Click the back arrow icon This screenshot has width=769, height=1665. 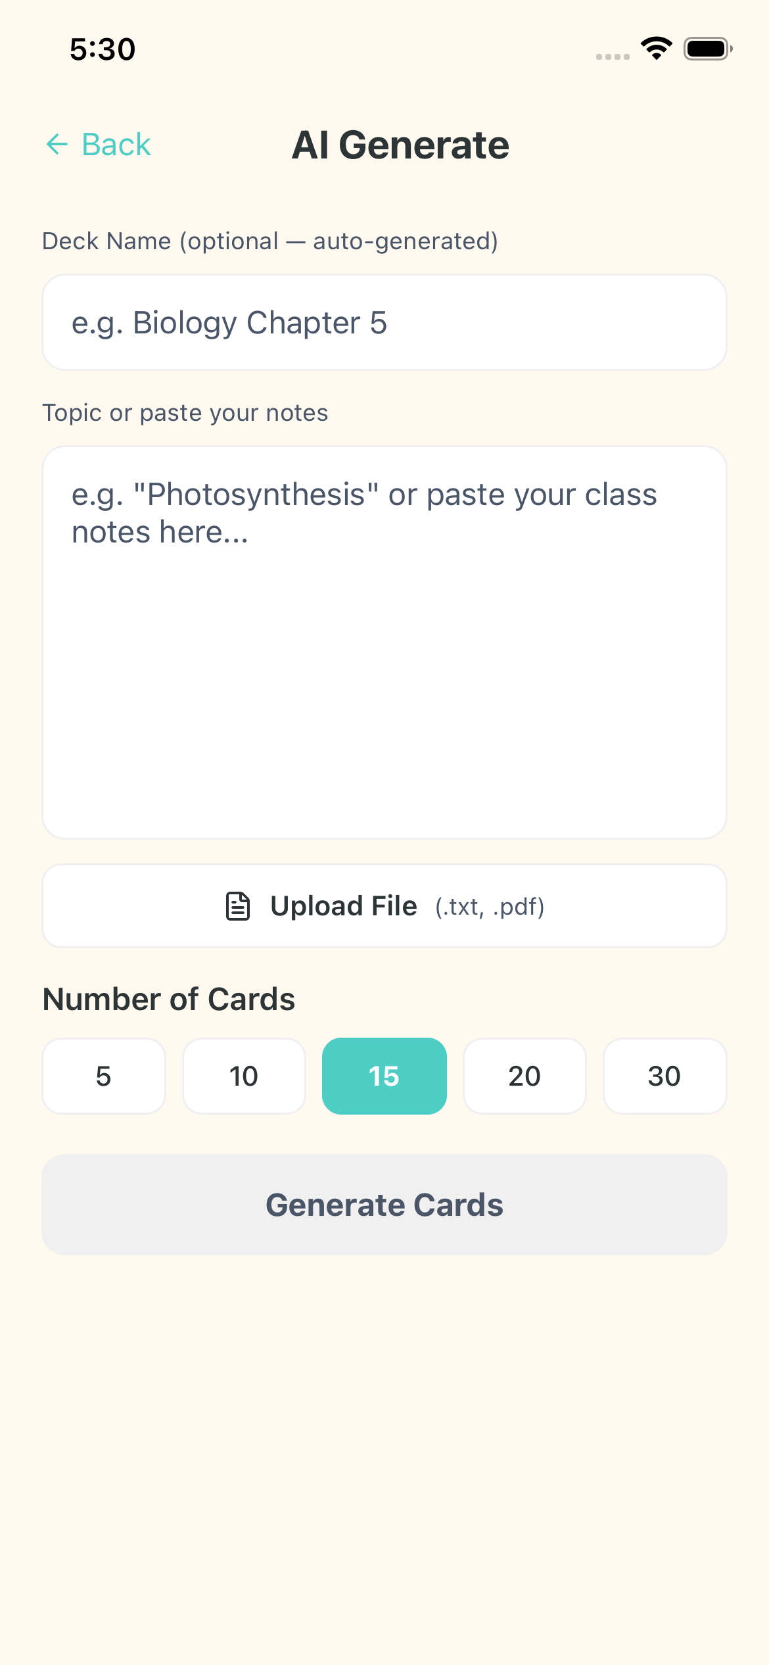click(58, 144)
